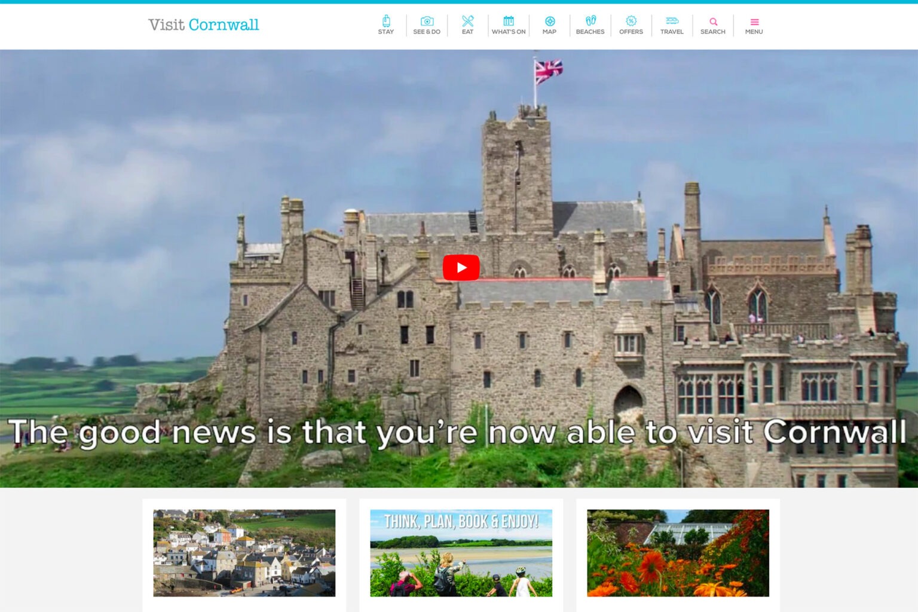Go to Visit Cornwall homepage logo
This screenshot has height=612, width=918.
click(204, 25)
